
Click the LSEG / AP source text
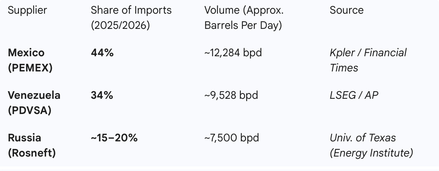coord(354,95)
